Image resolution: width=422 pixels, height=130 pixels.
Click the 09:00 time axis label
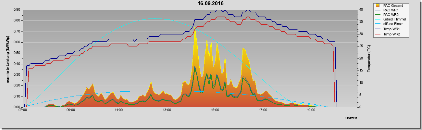71,110
